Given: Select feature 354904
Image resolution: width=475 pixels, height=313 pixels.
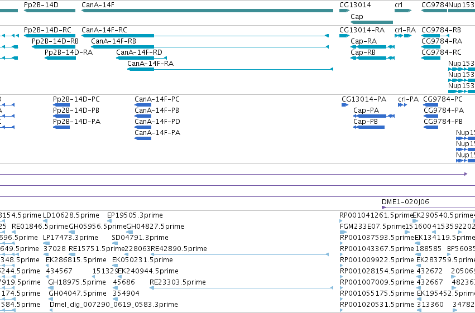Looking at the screenshot, I should [x=115, y=299].
